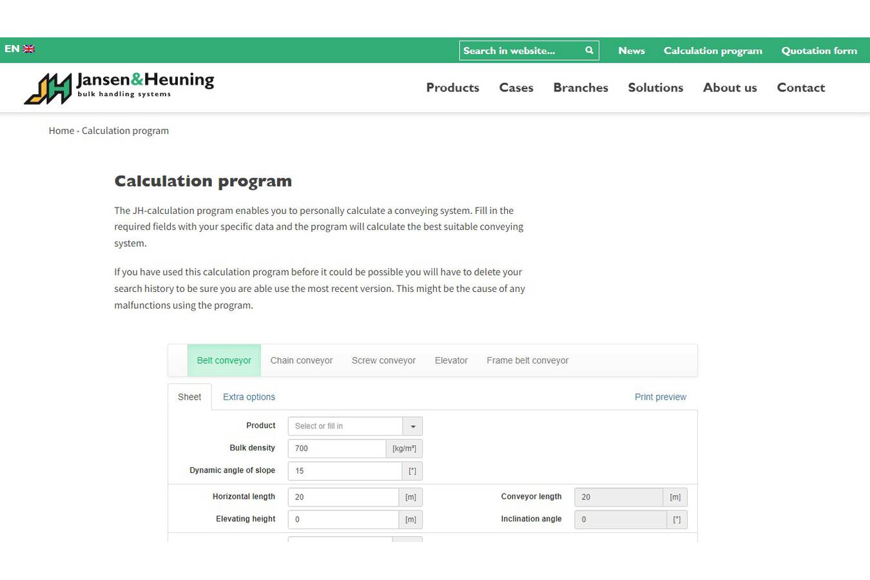The image size is (870, 580).
Task: Open the Elevator tab
Action: click(x=451, y=360)
